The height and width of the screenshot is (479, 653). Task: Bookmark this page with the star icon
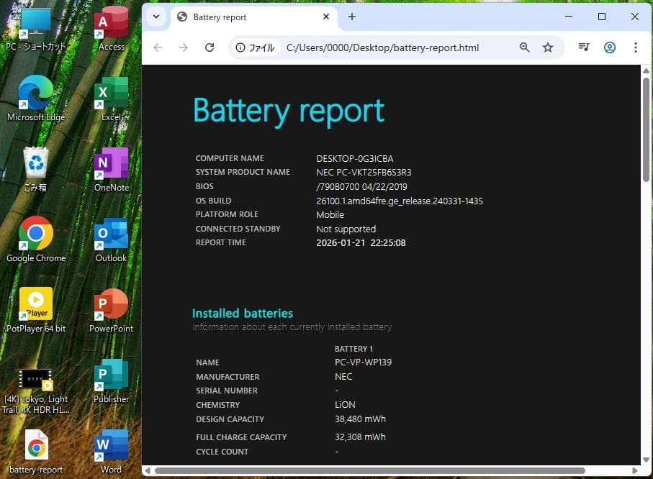549,47
